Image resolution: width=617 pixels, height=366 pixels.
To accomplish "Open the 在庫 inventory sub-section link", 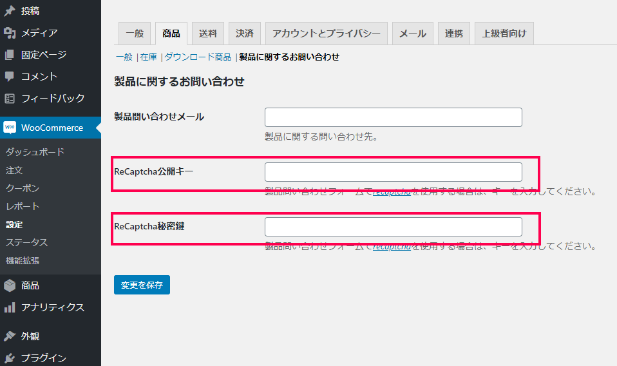I will 148,57.
